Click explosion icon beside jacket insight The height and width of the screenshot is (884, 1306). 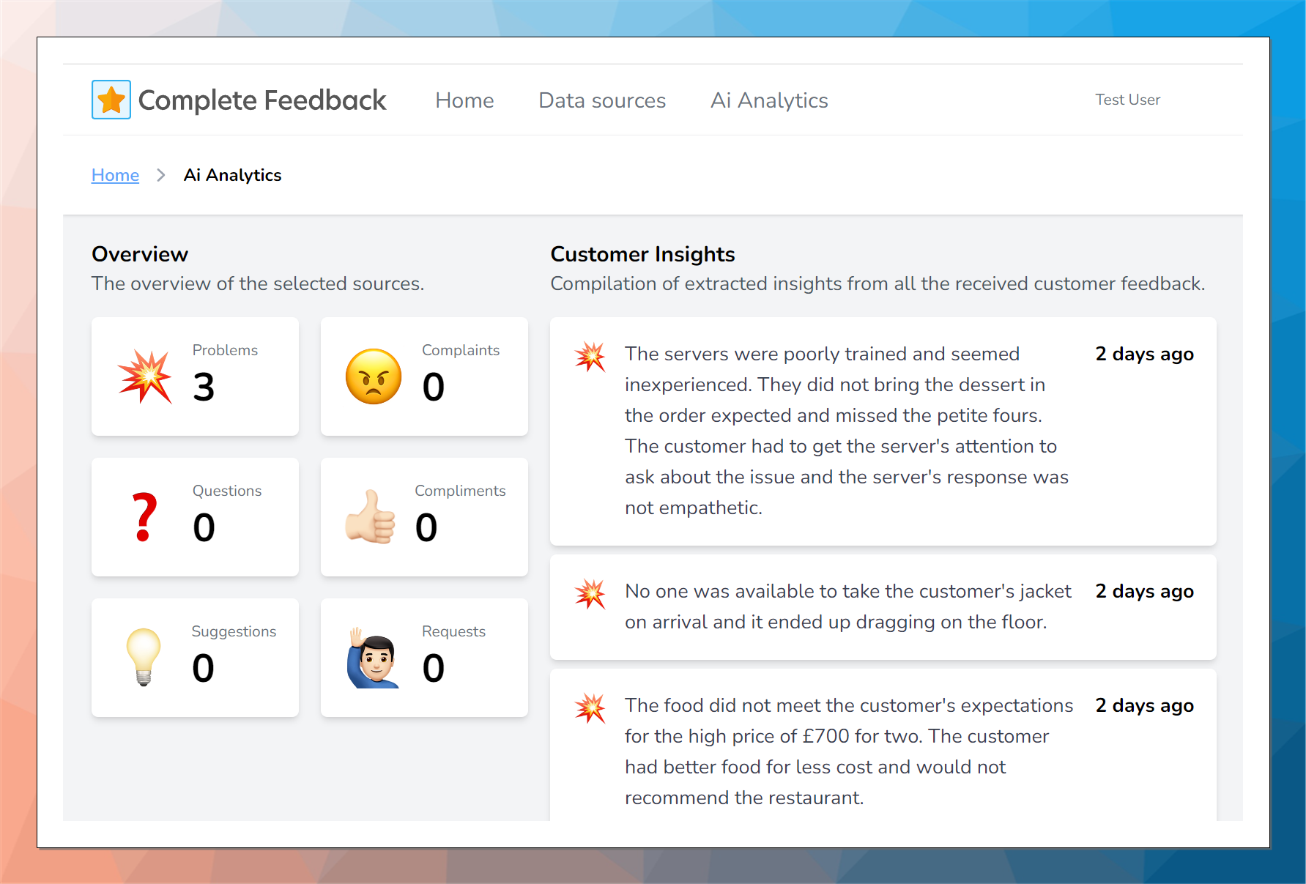click(x=590, y=593)
